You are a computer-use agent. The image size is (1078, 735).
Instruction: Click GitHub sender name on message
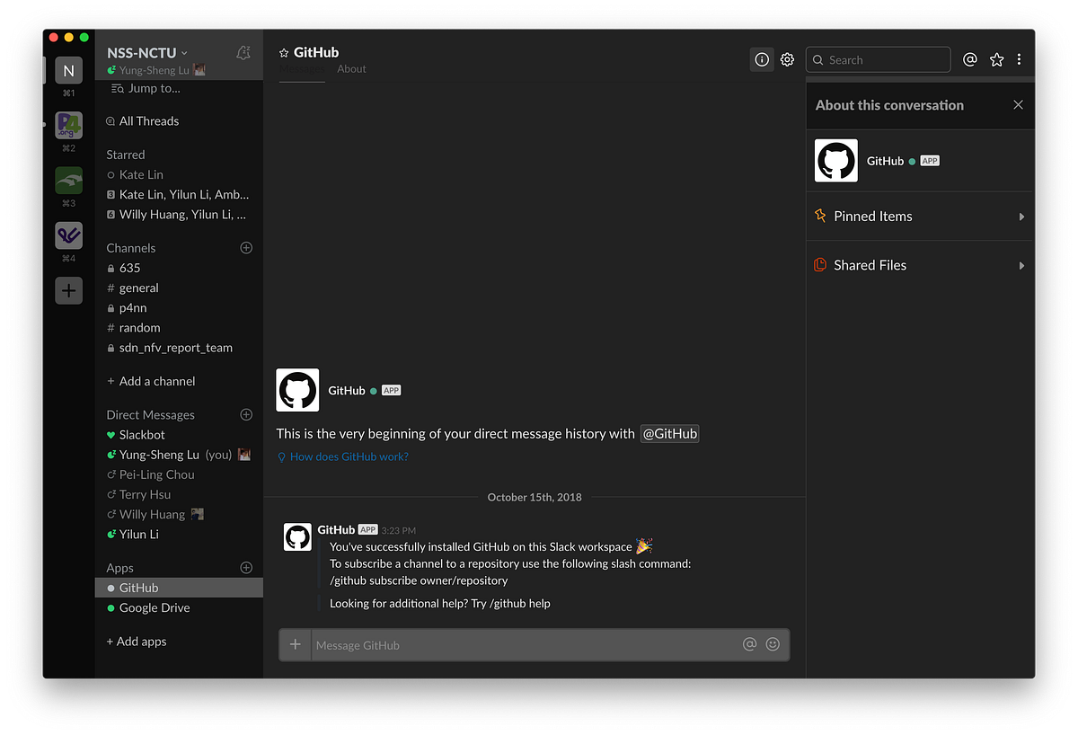[336, 530]
